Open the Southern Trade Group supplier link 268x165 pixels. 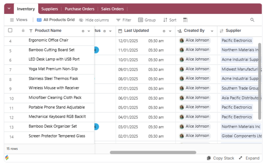240,88
